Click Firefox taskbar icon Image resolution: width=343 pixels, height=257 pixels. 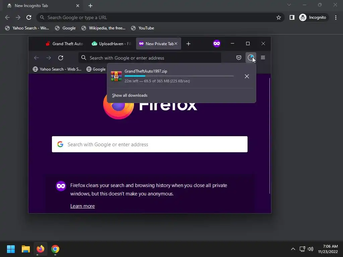[41, 249]
